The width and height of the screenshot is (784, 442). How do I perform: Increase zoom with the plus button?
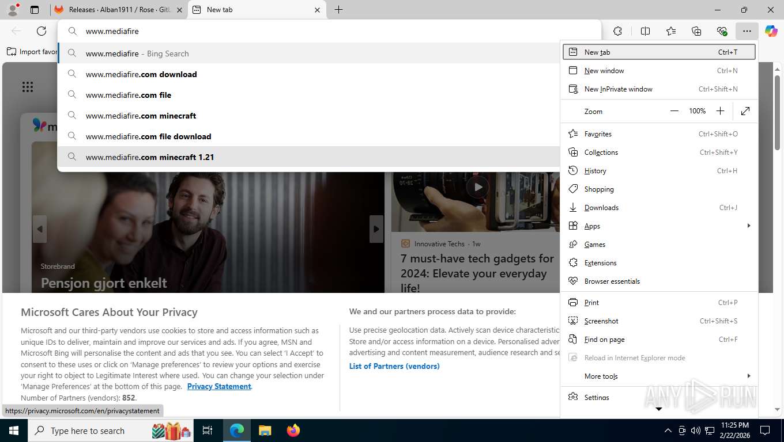pyautogui.click(x=720, y=111)
